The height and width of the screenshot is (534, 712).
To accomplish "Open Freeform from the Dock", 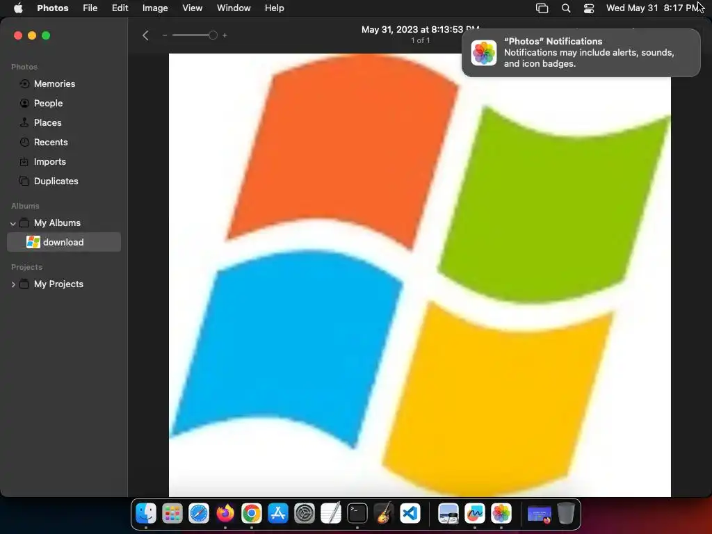I will pyautogui.click(x=475, y=514).
